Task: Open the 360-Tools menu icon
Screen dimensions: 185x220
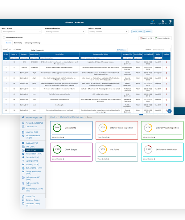Action: (x=153, y=21)
